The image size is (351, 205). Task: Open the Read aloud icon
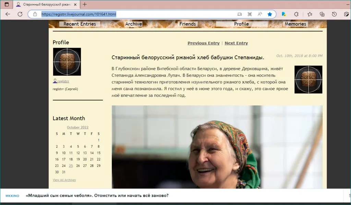tap(260, 14)
